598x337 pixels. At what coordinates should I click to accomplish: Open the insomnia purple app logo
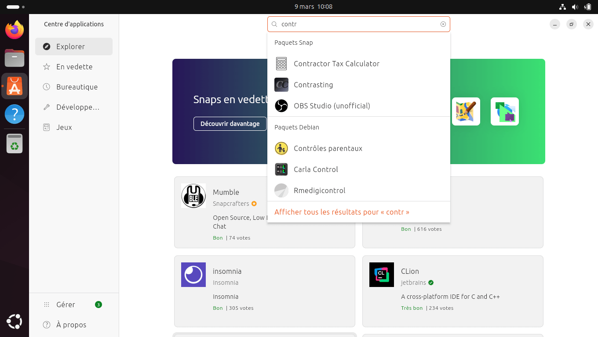tap(193, 275)
